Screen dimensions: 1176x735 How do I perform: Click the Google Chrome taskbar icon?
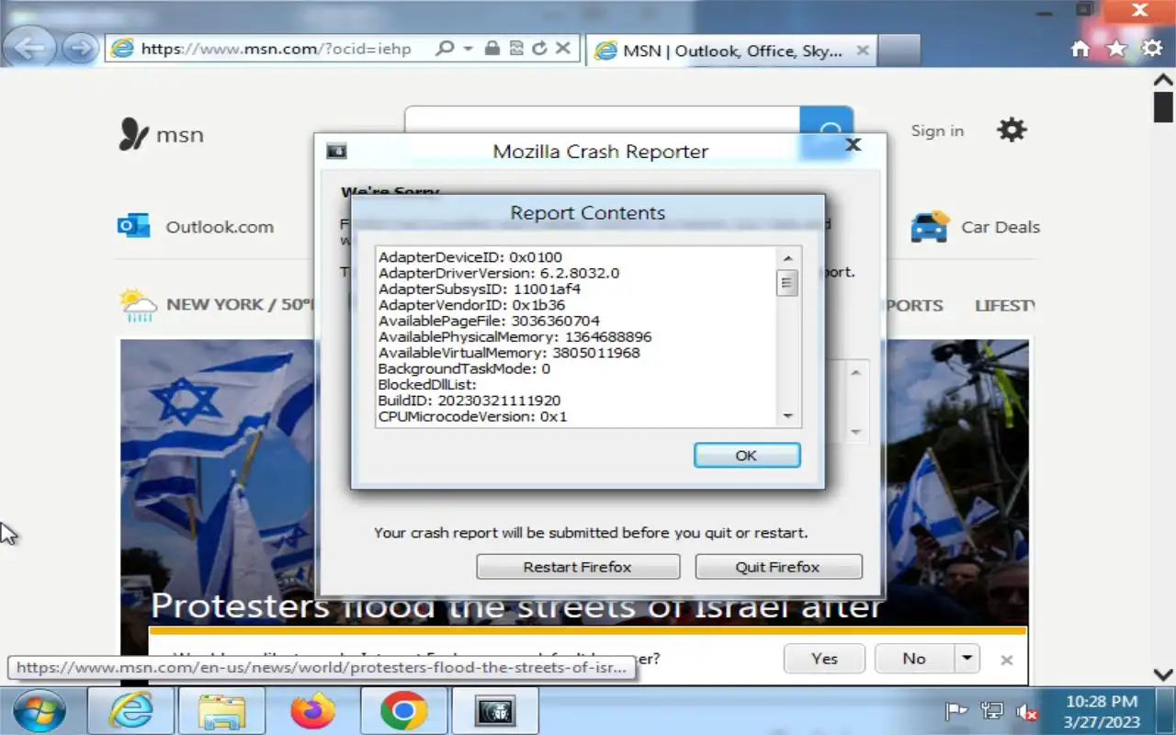[403, 711]
